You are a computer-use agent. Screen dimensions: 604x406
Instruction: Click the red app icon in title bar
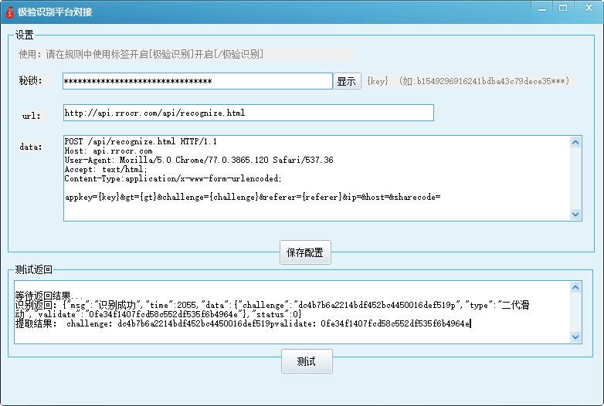[10, 11]
